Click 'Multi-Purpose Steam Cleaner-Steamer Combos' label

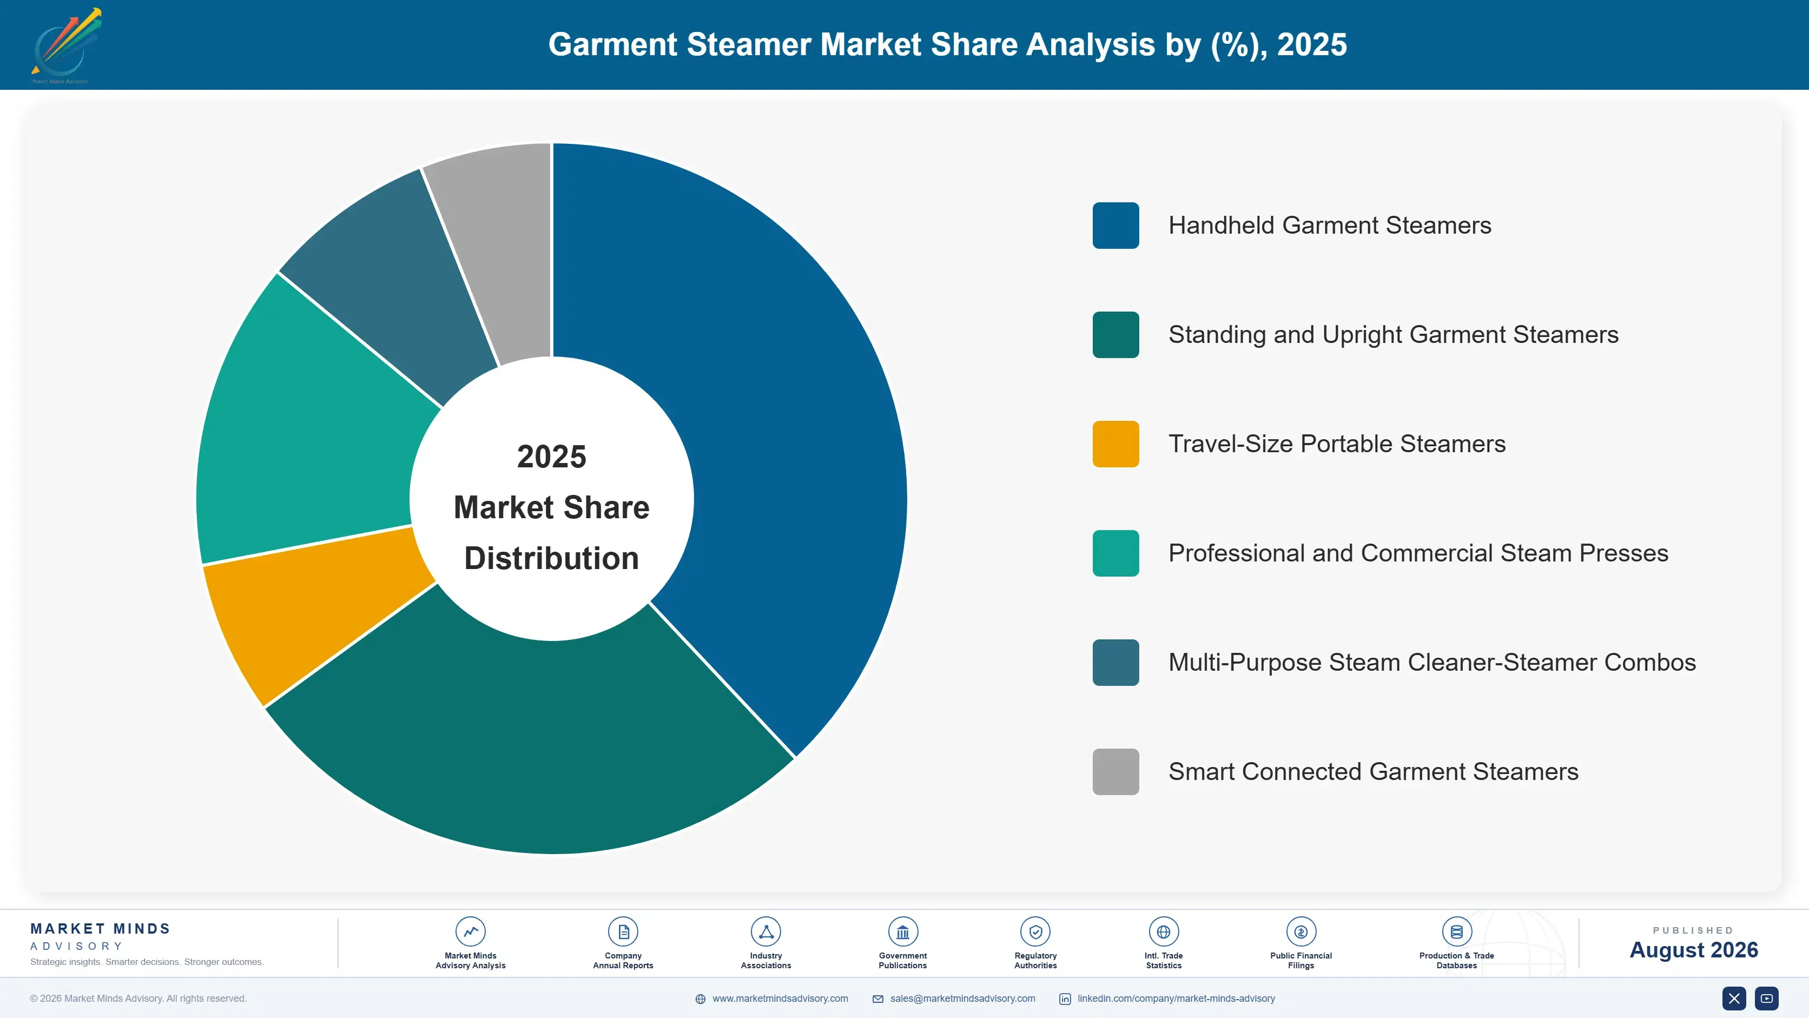pos(1432,662)
